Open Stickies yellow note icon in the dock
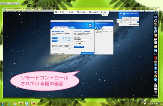The width and height of the screenshot is (163, 106). click(156, 46)
